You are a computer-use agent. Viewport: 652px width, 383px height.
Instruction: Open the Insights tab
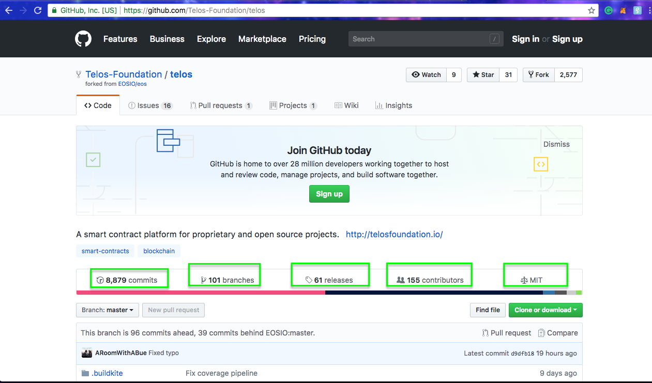pos(394,105)
